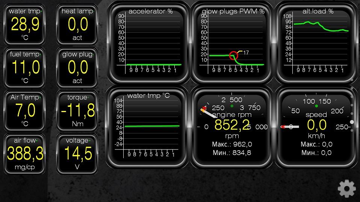Tap the accelerator % graph

pos(148,43)
